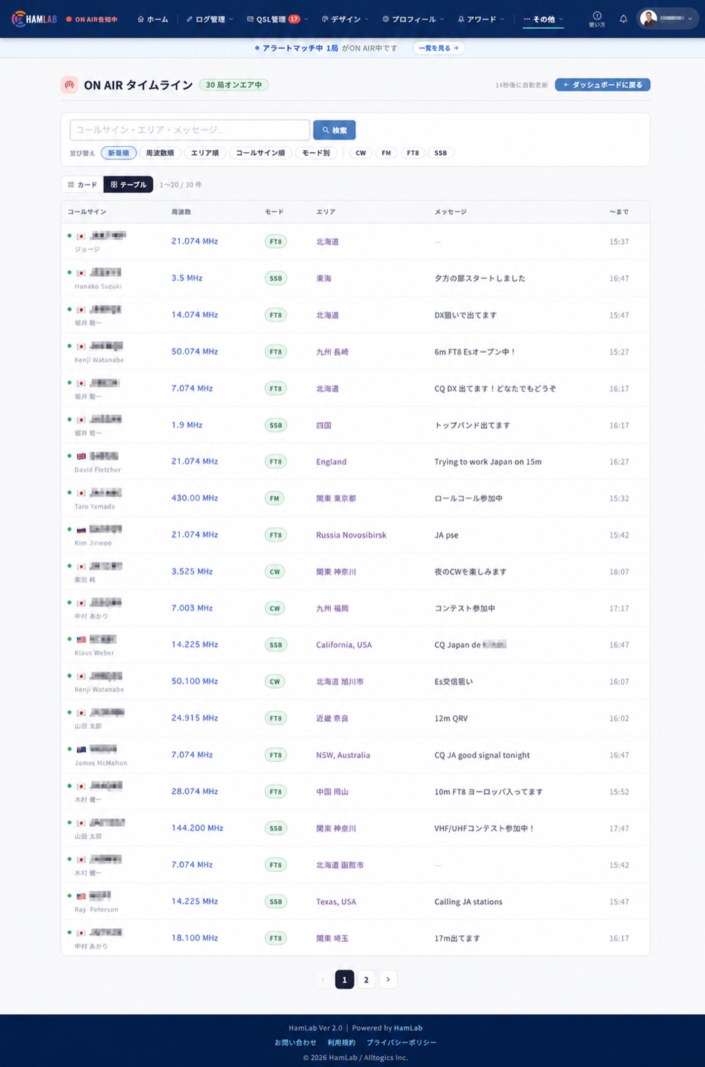Click the NSW, Australia area link
The width and height of the screenshot is (705, 1067).
343,755
